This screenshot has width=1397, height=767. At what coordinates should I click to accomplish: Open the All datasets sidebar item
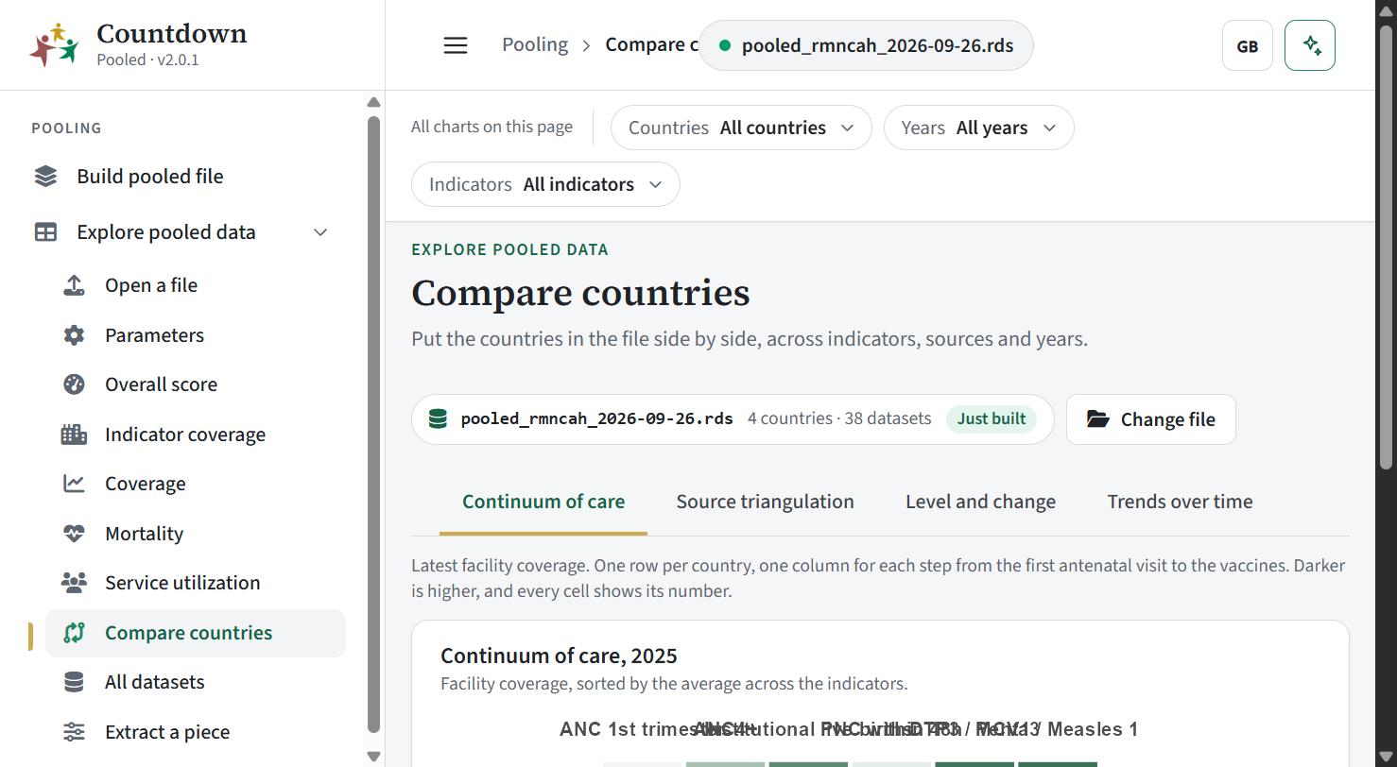coord(196,682)
